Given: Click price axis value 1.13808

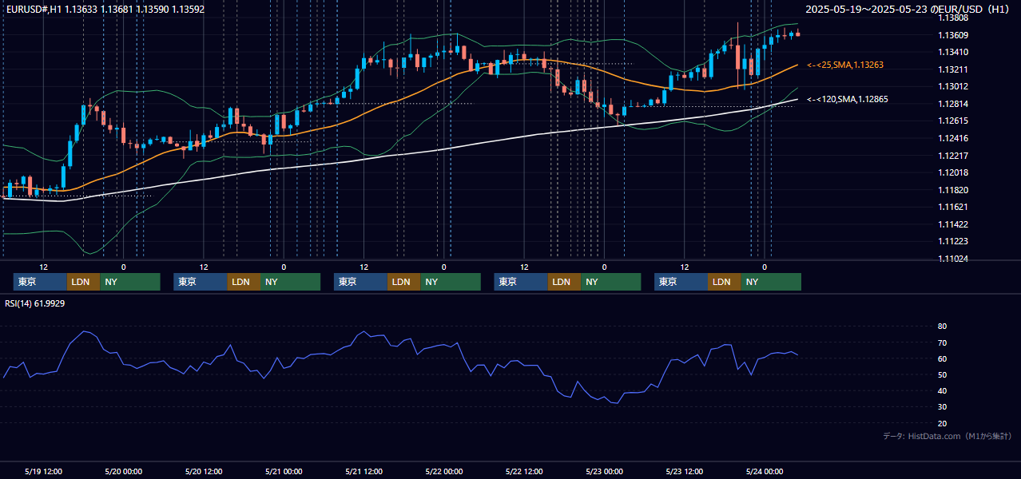Looking at the screenshot, I should point(952,18).
